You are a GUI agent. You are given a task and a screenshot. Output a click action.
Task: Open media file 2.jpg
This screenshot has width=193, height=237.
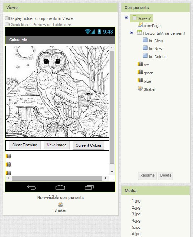(136, 207)
